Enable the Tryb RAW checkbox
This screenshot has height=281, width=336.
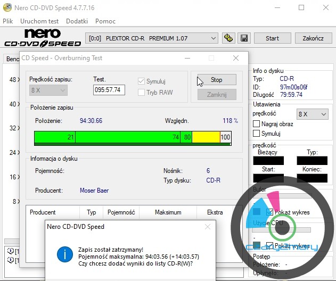(x=141, y=92)
